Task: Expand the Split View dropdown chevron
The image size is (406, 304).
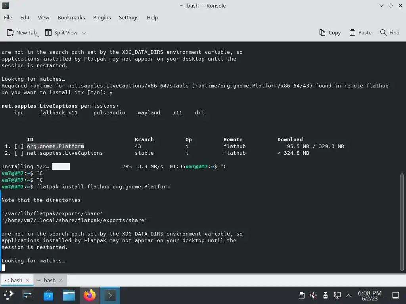Action: [84, 32]
